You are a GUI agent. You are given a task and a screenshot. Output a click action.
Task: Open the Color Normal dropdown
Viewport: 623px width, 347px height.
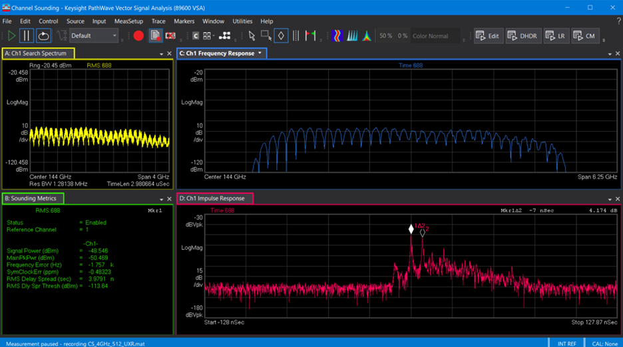435,36
